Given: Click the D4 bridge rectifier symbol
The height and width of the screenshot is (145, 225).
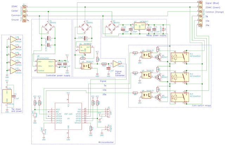Looking at the screenshot, I should click(48, 27).
